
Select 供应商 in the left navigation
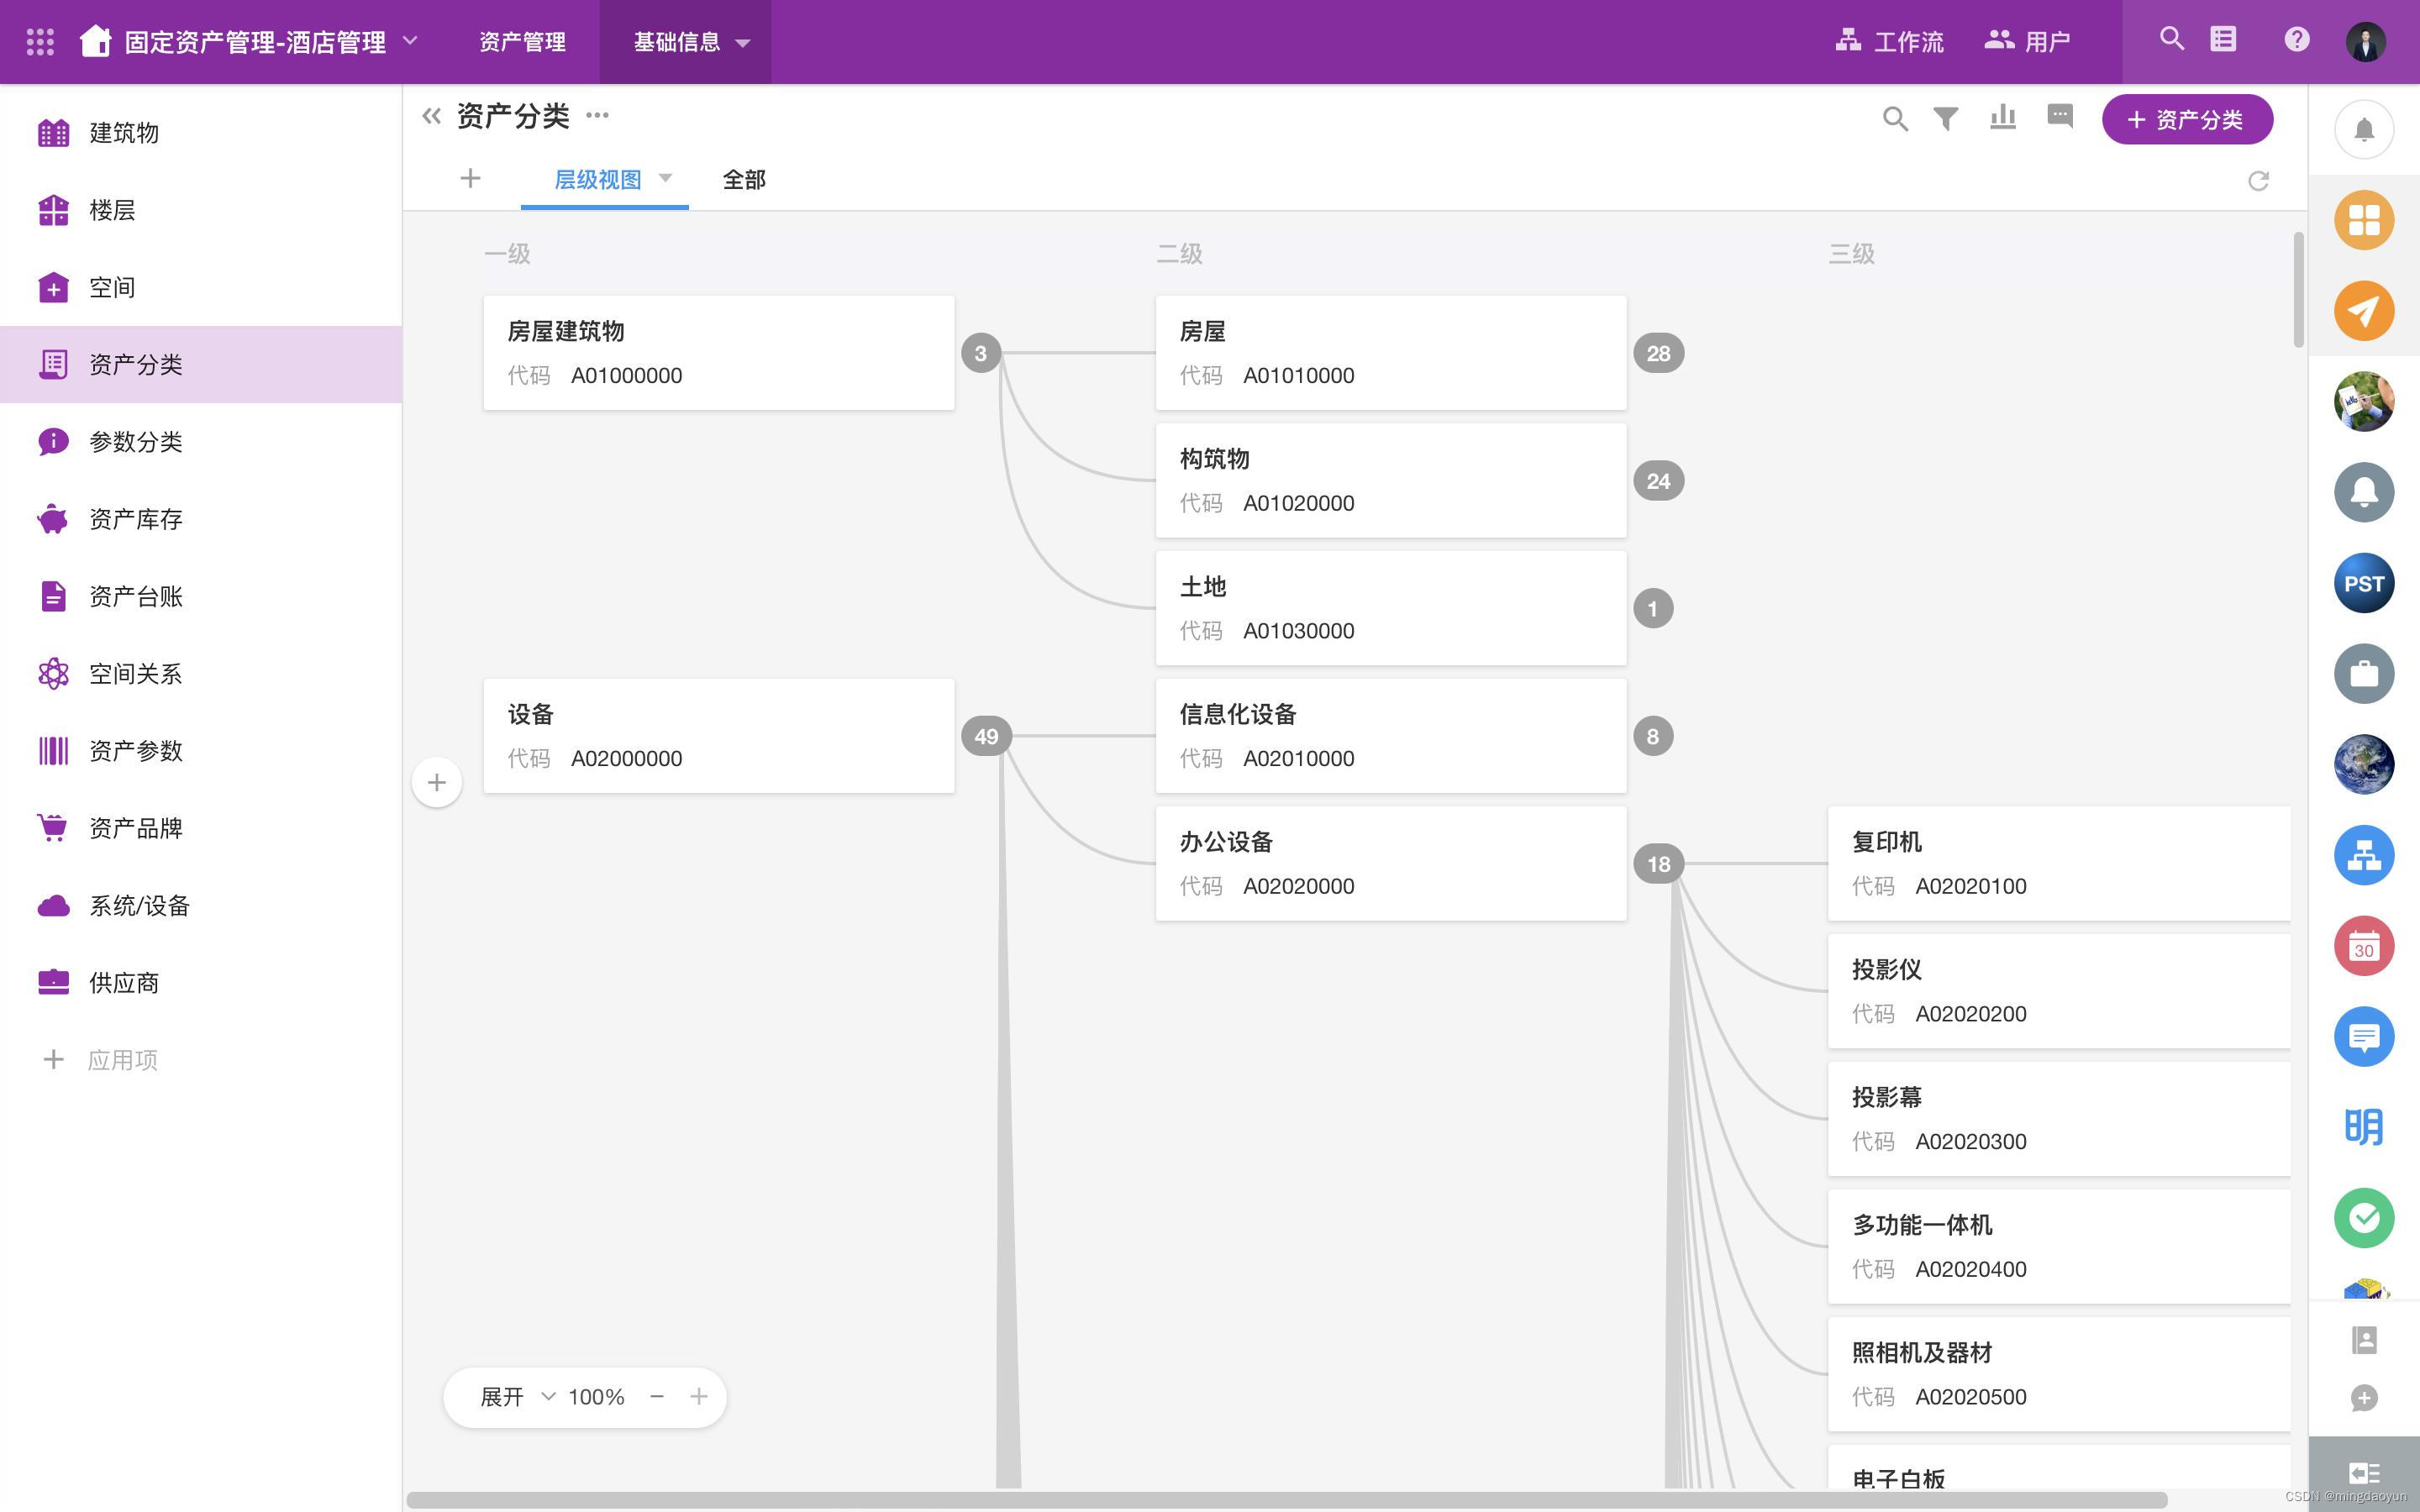tap(123, 982)
